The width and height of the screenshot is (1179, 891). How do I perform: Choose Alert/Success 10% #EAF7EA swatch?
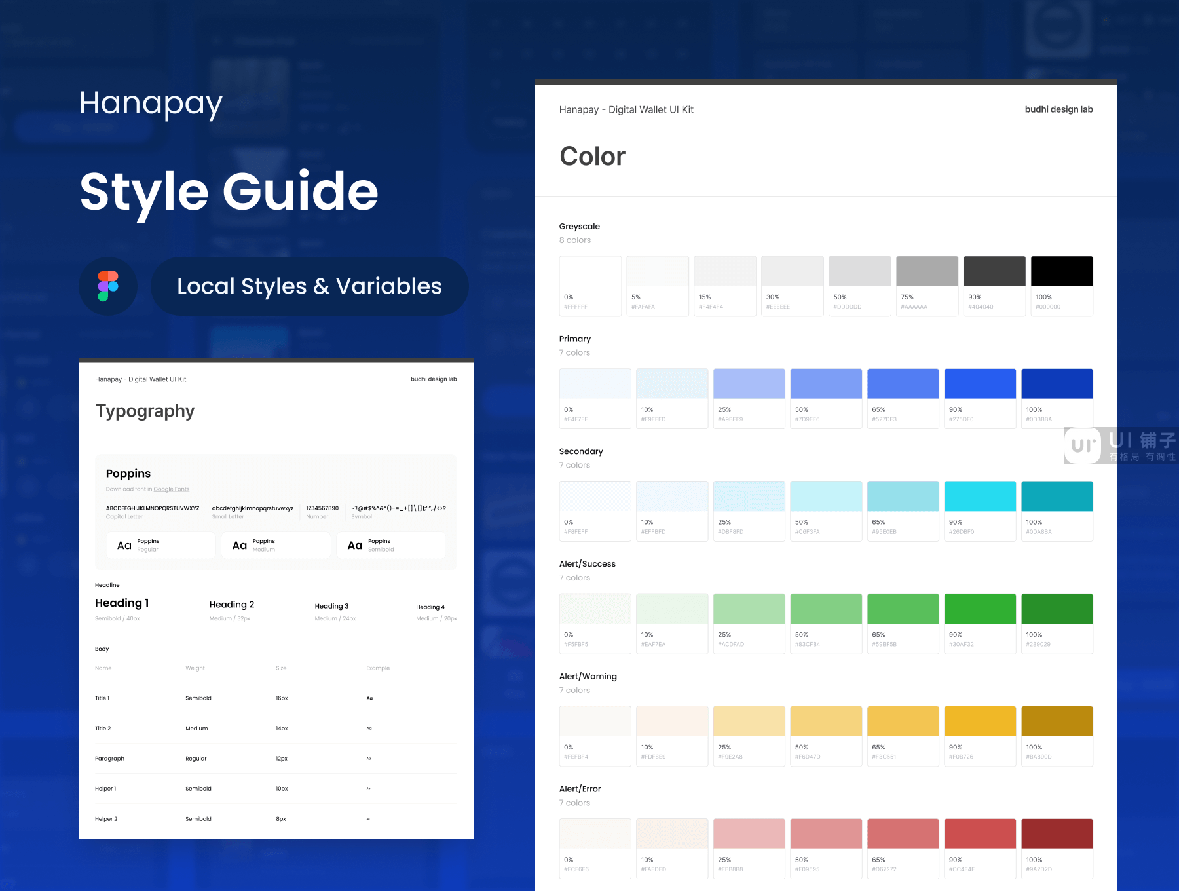point(672,624)
